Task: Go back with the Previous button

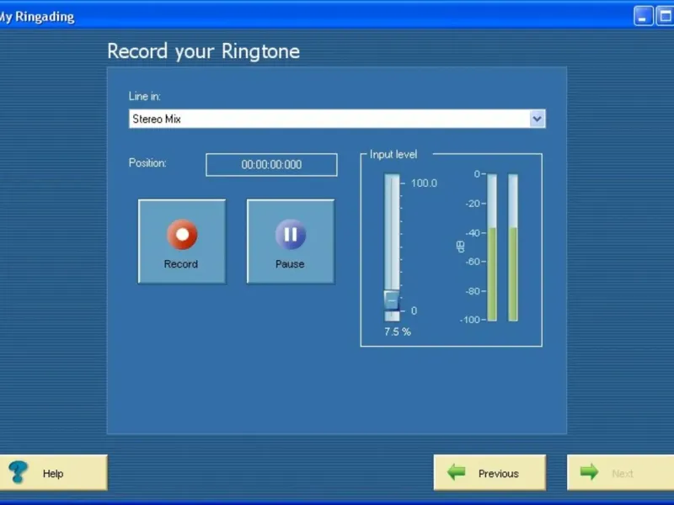Action: tap(489, 473)
